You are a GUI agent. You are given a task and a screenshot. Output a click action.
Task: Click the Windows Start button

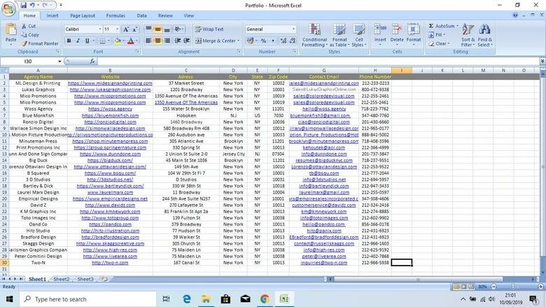click(x=9, y=299)
